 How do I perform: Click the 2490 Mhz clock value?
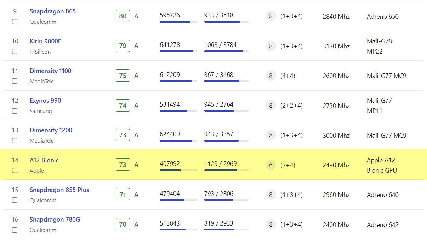click(336, 165)
